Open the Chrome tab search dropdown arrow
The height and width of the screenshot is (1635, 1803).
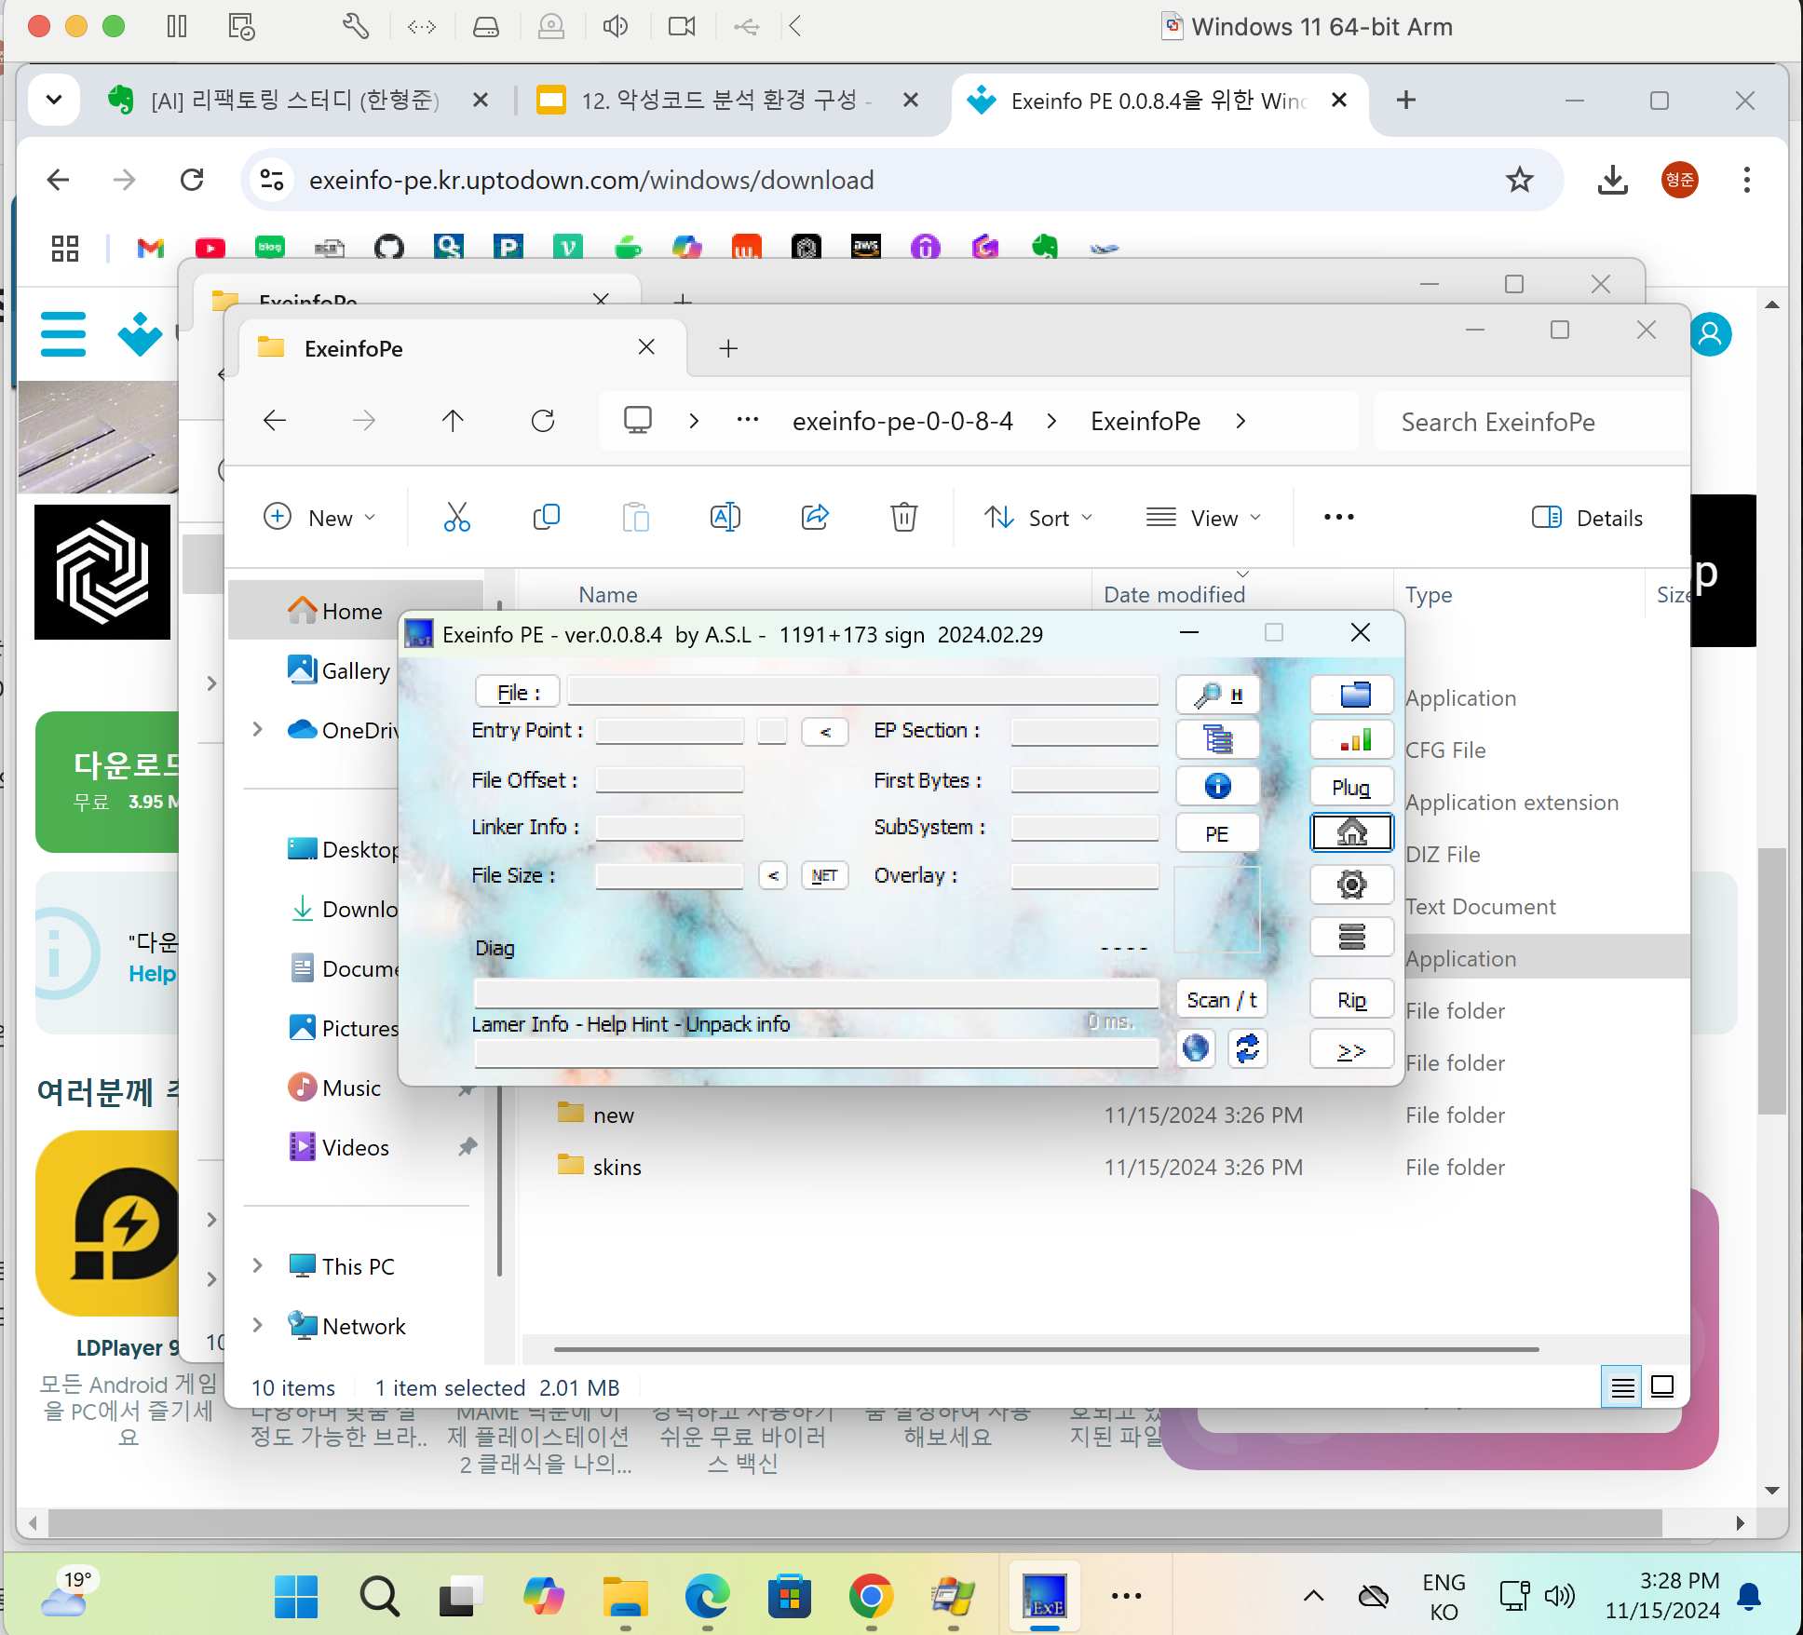pos(54,100)
